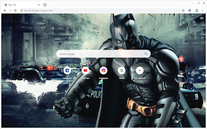Select the New Tab tab
207x129 pixels.
(x=22, y=5)
